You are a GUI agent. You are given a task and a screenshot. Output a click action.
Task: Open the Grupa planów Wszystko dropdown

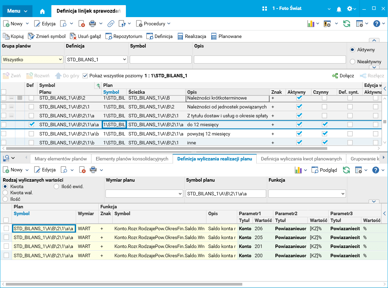(32, 60)
